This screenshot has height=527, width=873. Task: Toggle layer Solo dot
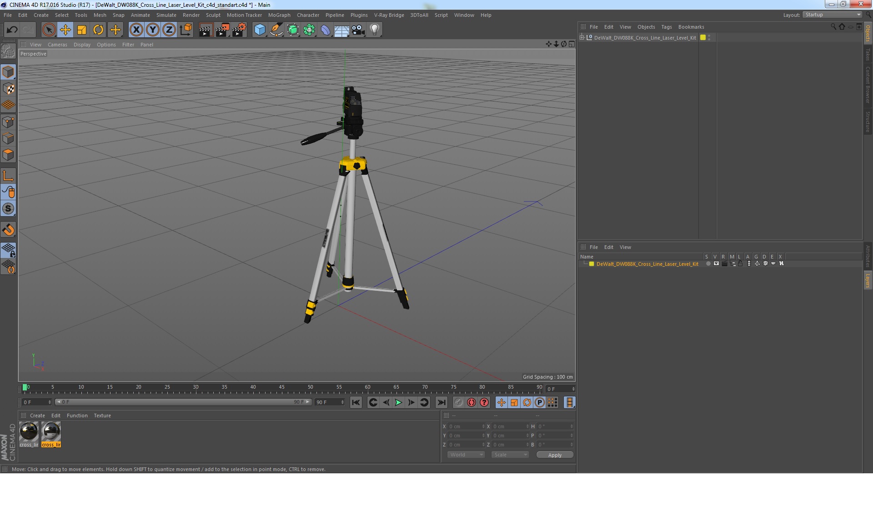point(708,263)
